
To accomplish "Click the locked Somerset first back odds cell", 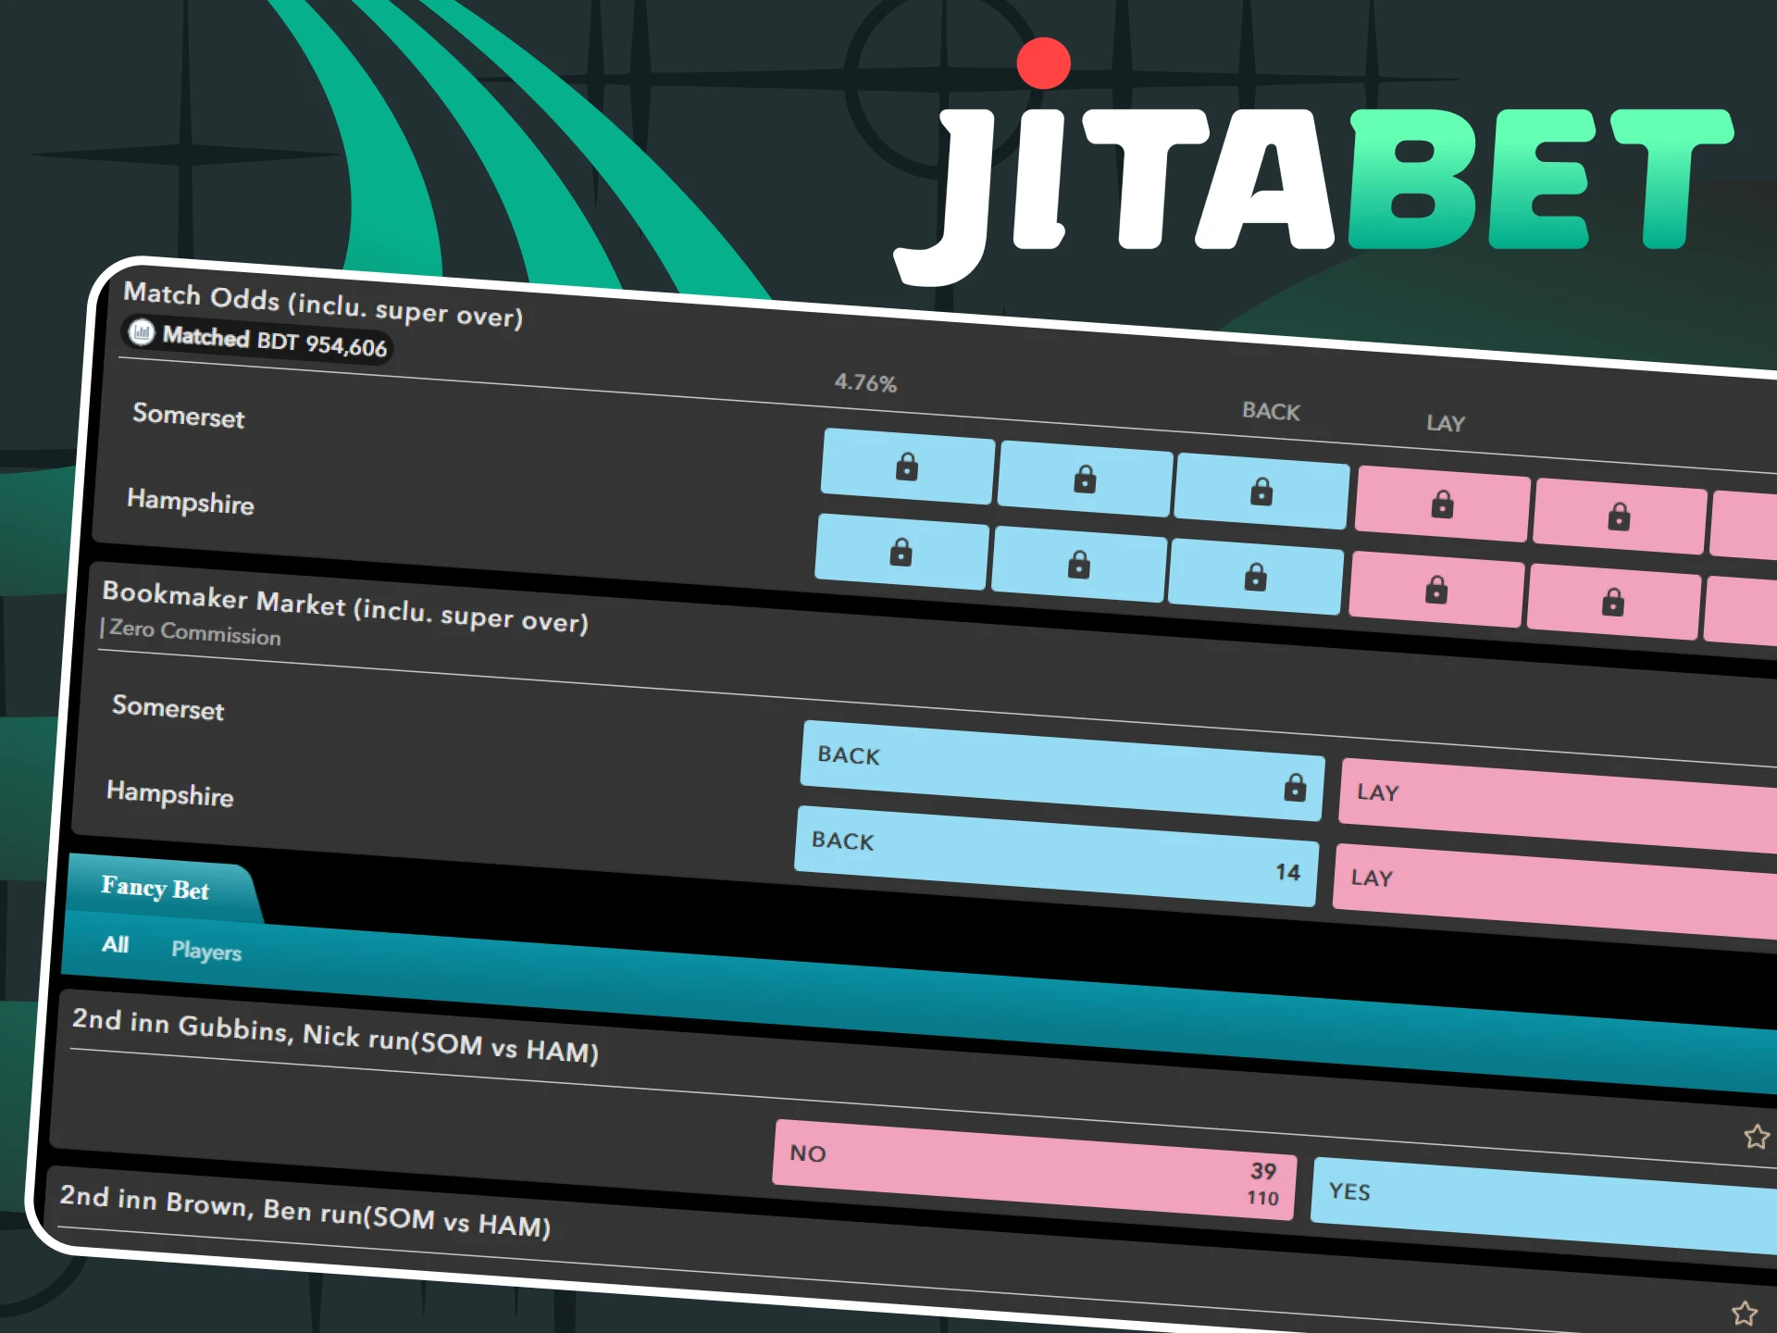I will [907, 467].
